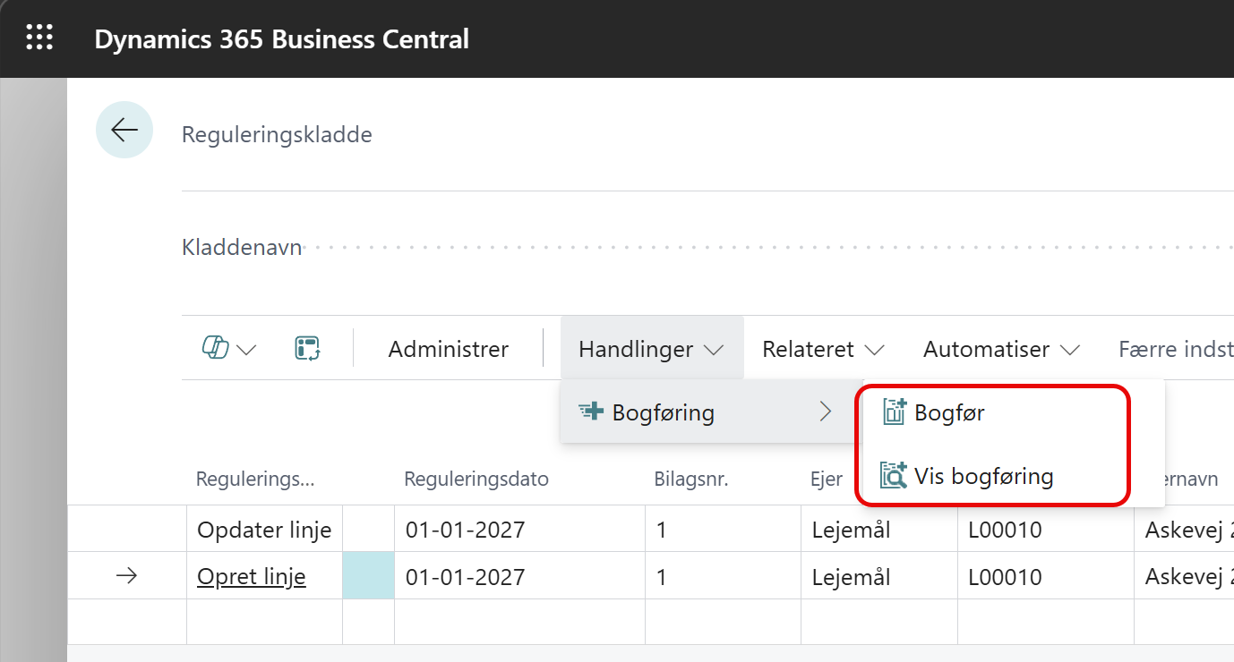Open the Opret linje link

252,577
